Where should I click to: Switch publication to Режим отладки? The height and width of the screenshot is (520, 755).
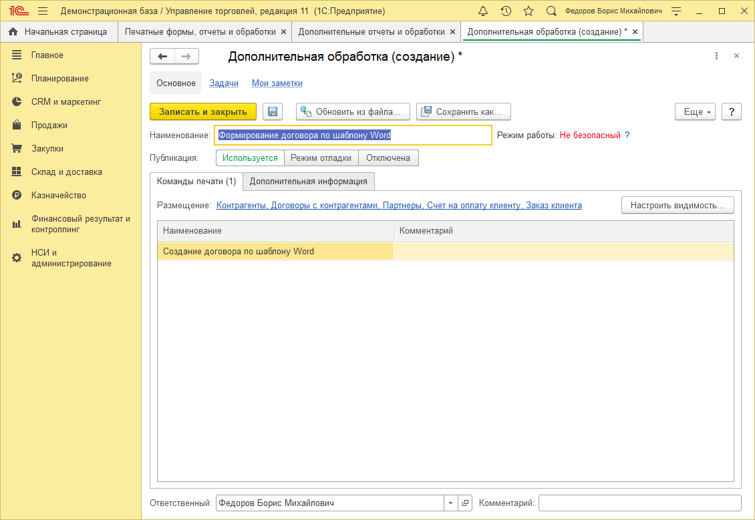pos(321,158)
